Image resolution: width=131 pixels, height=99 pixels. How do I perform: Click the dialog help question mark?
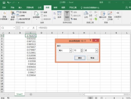90,40
